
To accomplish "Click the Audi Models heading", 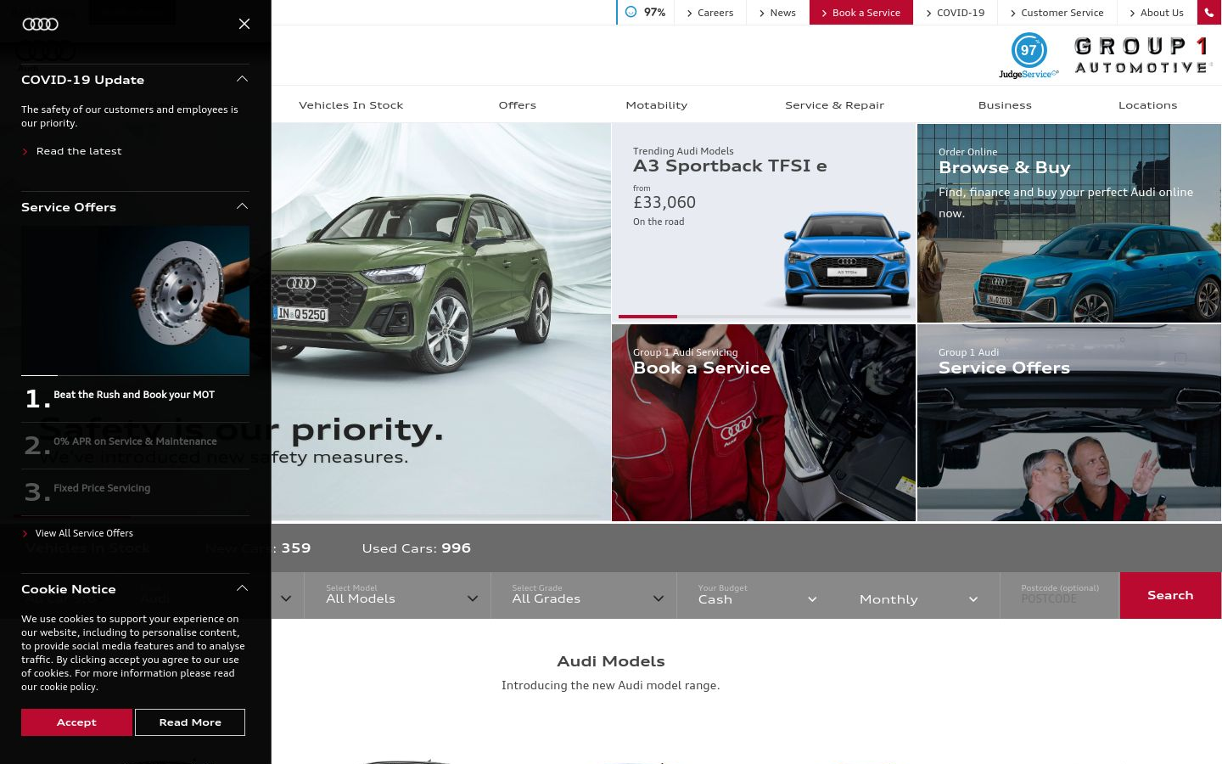I will click(x=611, y=661).
